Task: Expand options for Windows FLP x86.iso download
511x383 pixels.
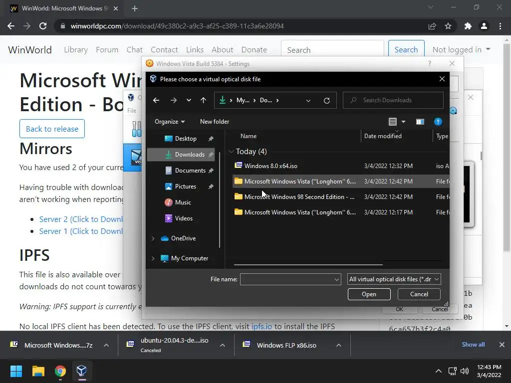Action: click(x=339, y=345)
